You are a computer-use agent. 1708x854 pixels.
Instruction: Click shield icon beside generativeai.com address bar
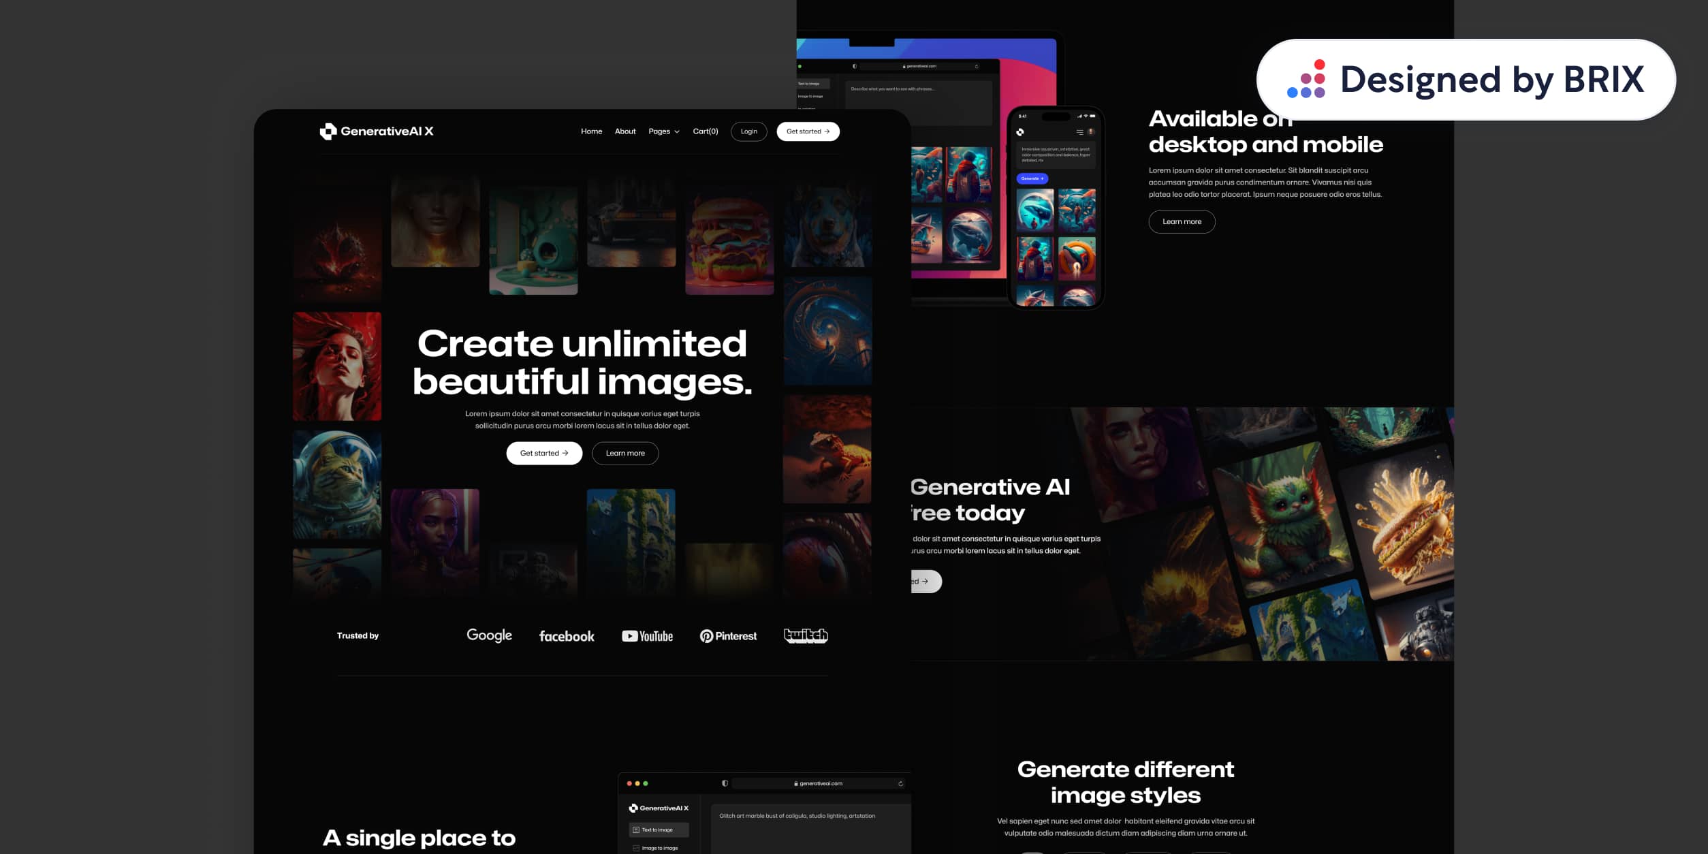(725, 784)
